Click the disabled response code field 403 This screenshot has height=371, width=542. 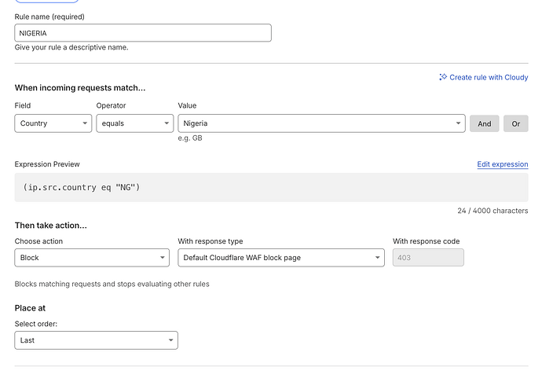point(428,258)
